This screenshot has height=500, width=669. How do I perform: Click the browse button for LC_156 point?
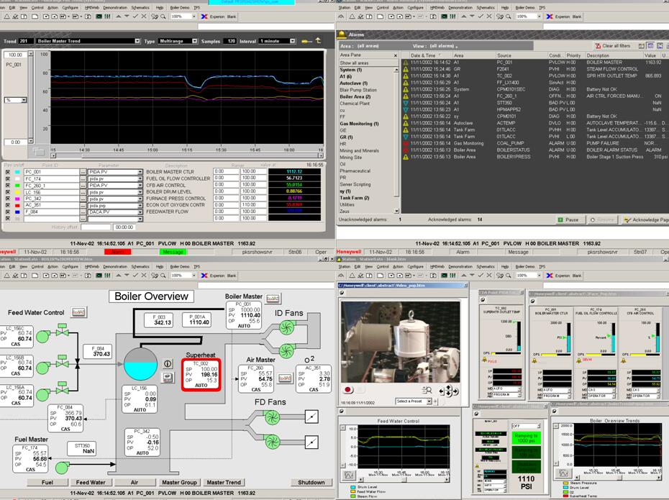(x=83, y=192)
